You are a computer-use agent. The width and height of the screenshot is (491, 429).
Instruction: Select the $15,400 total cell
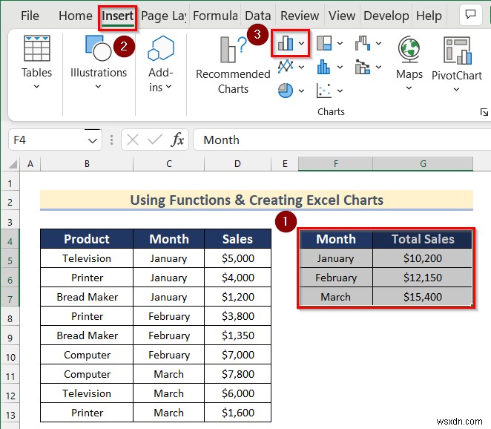click(423, 297)
